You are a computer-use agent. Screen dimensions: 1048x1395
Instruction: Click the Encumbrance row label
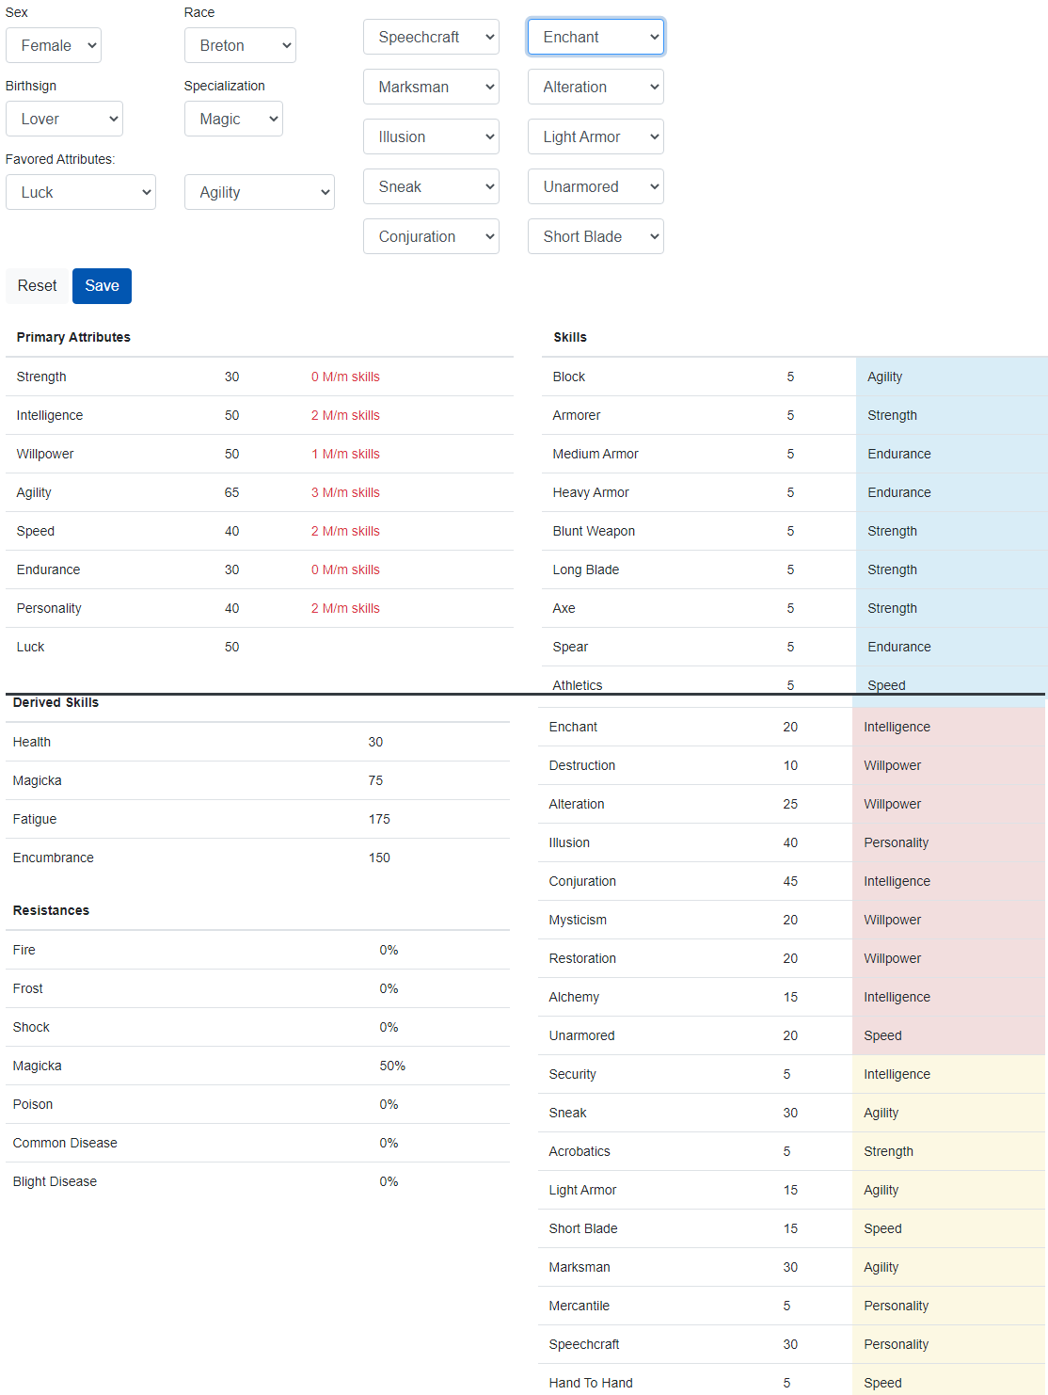coord(54,858)
